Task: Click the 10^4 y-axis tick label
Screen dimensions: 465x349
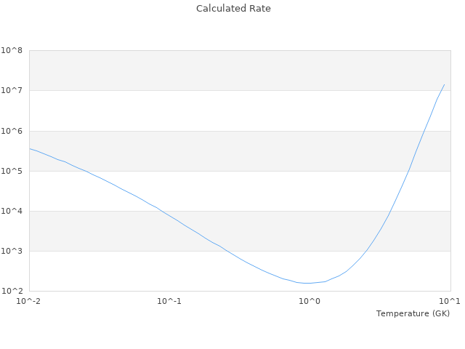Action: tap(12, 211)
